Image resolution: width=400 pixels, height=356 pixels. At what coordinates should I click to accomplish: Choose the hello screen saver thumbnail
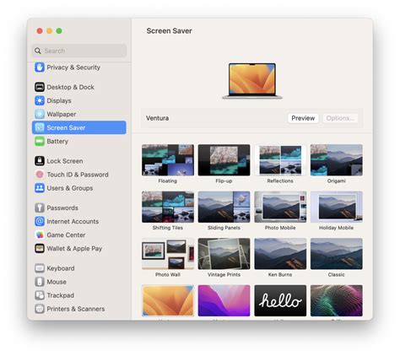click(280, 300)
